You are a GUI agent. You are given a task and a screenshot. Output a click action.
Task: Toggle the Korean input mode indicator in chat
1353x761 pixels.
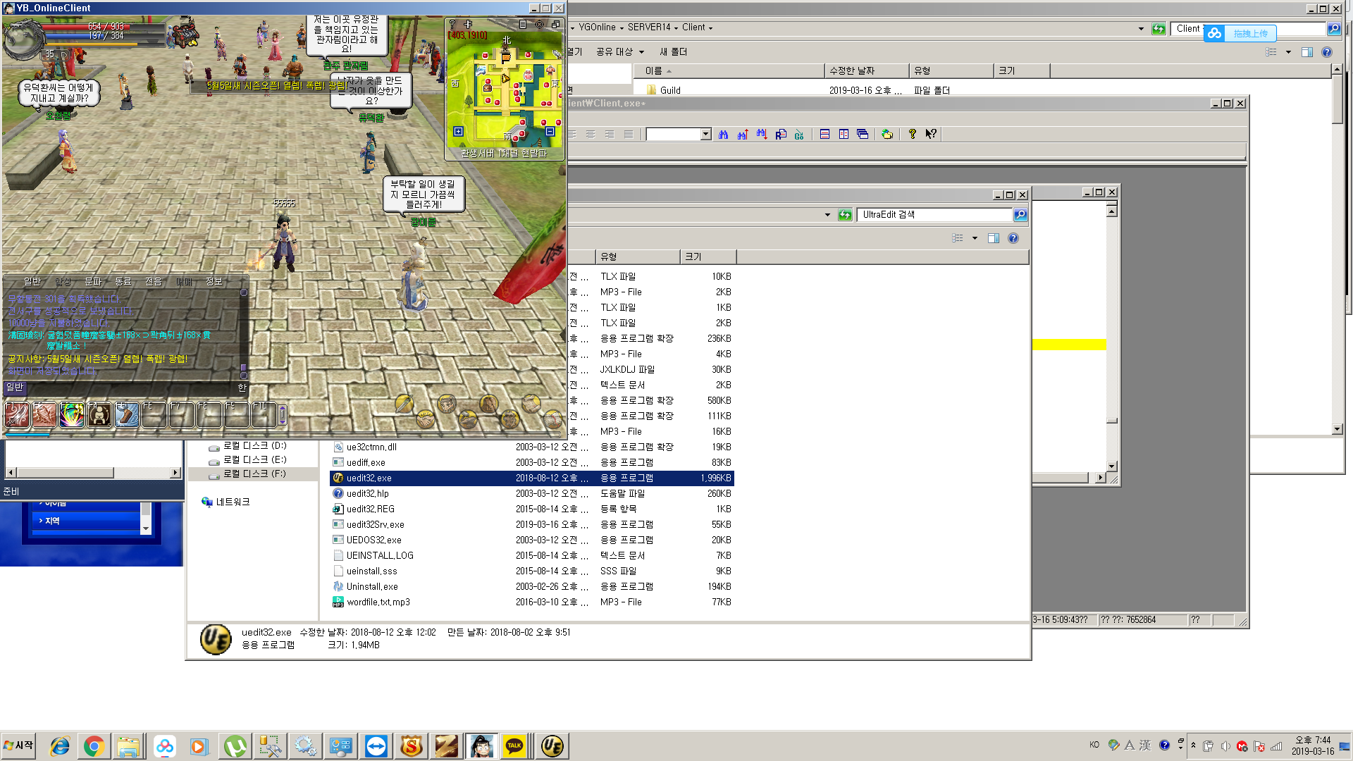[242, 388]
